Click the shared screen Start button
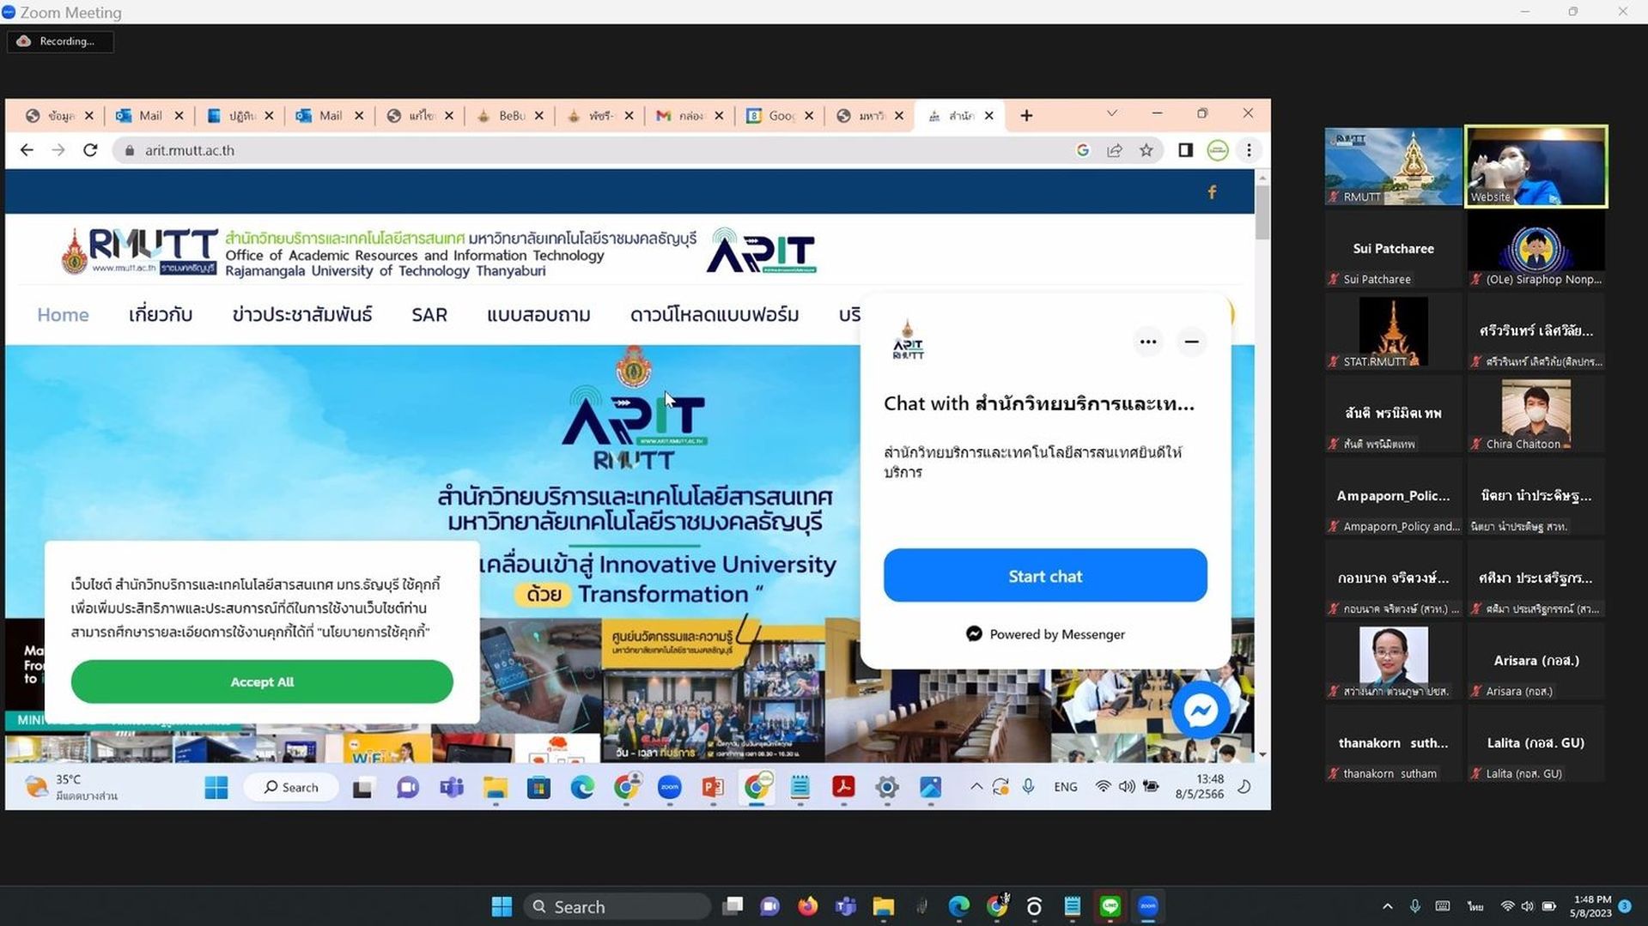The height and width of the screenshot is (926, 1648). click(216, 788)
